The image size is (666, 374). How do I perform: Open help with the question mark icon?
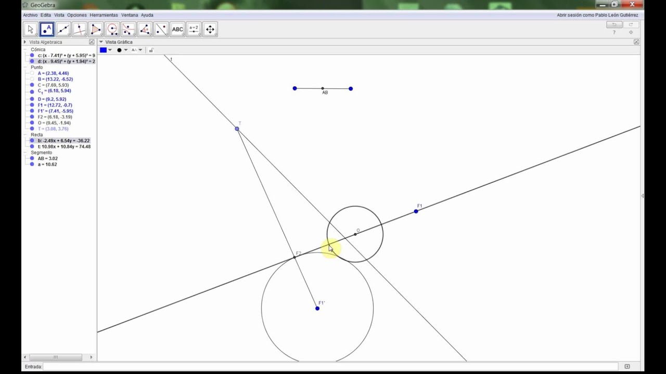pos(614,32)
